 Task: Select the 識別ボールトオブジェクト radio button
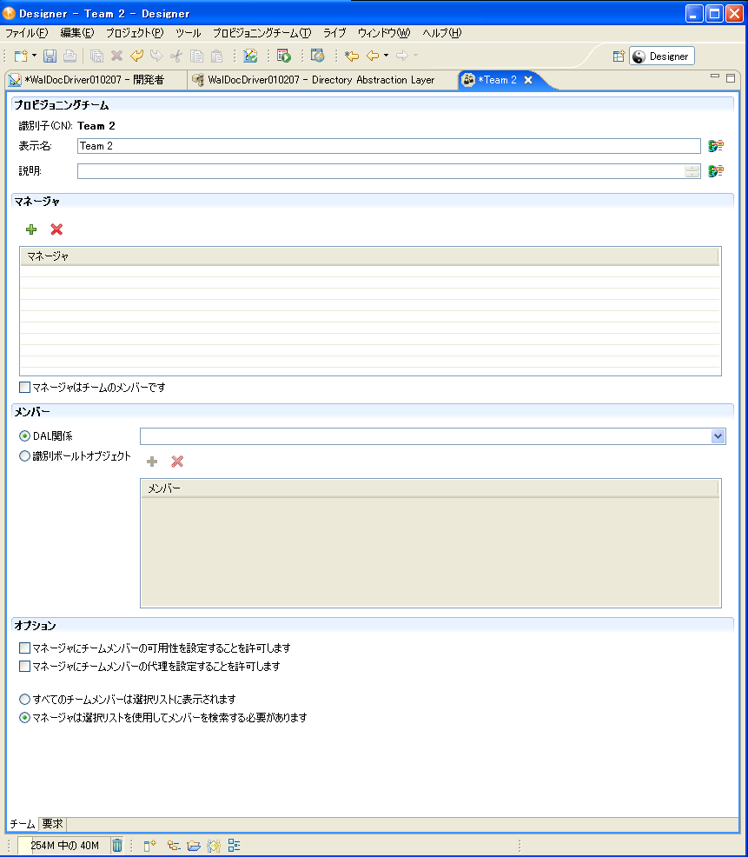pyautogui.click(x=24, y=455)
